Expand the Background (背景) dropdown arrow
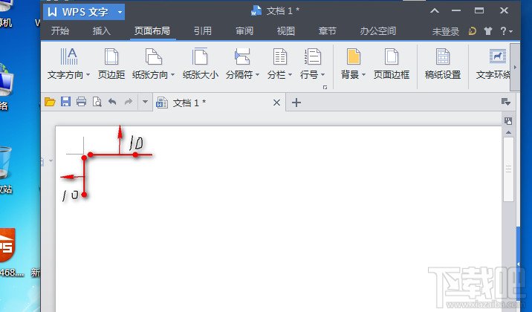532x312 pixels. [363, 74]
